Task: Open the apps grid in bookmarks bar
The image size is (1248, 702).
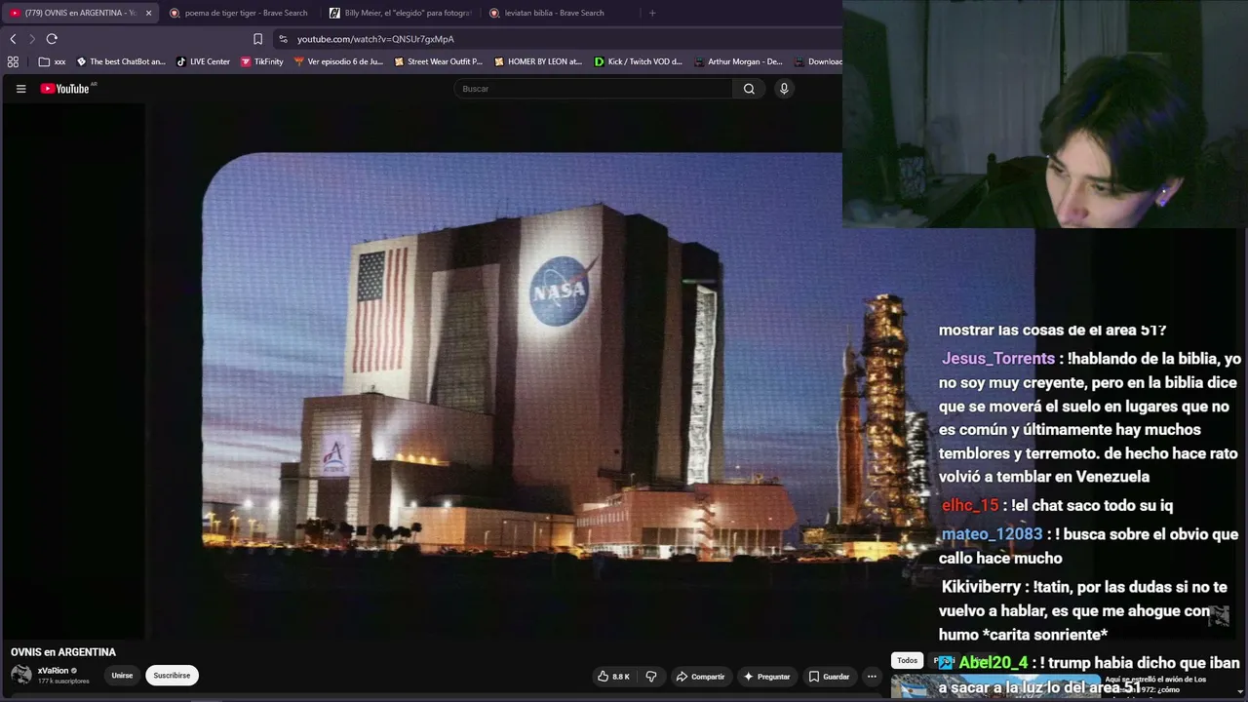Action: 13,61
